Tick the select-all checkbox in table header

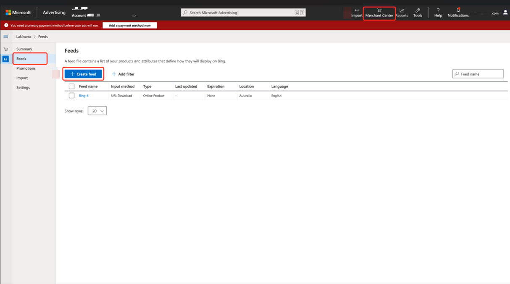pyautogui.click(x=71, y=86)
